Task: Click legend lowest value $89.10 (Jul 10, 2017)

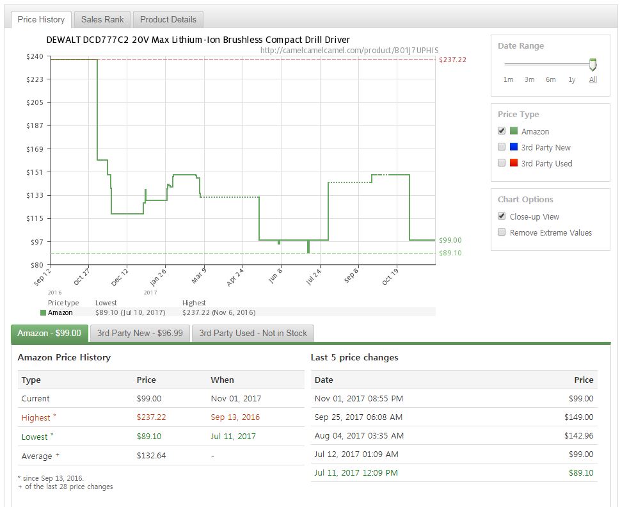Action: click(130, 312)
